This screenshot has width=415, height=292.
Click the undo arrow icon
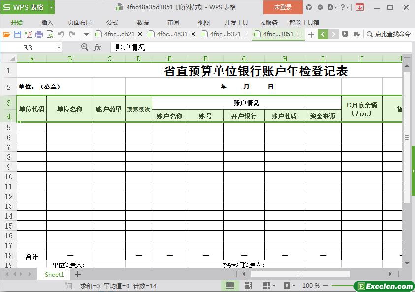pos(61,34)
